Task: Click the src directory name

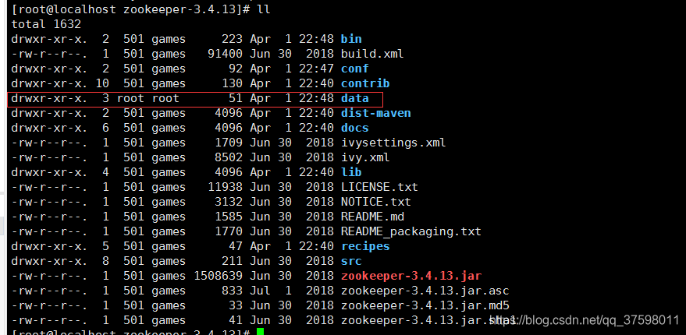Action: tap(351, 261)
